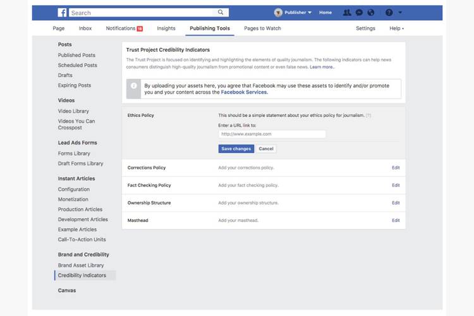Click the help question mark icon

coord(389,13)
